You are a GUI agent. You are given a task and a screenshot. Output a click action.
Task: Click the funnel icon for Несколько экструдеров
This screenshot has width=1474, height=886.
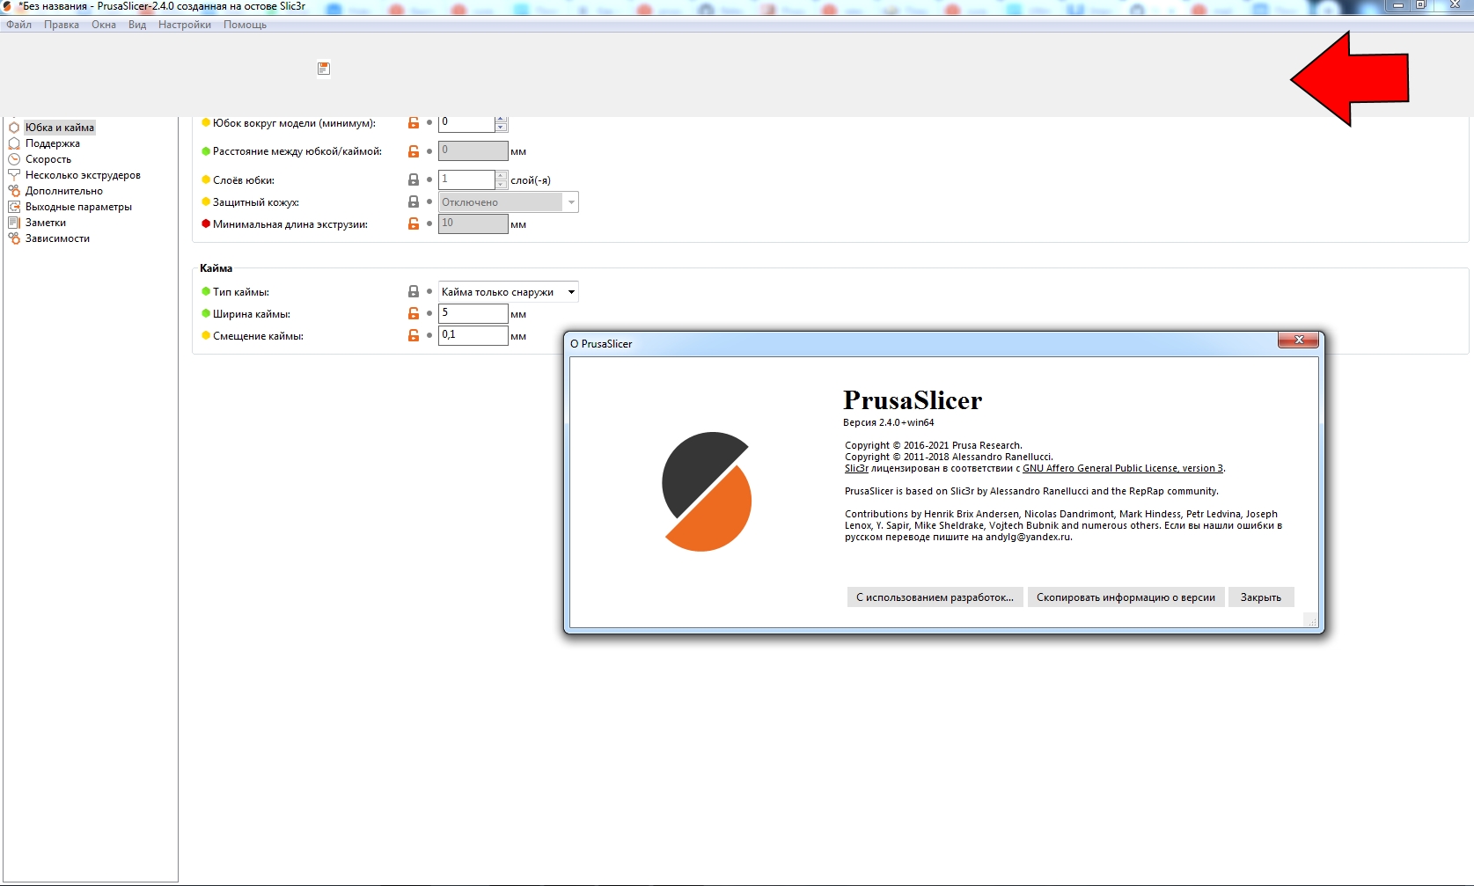14,175
